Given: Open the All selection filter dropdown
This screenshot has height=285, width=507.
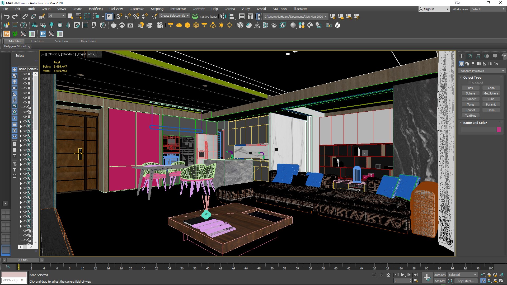Looking at the screenshot, I should pos(57,16).
